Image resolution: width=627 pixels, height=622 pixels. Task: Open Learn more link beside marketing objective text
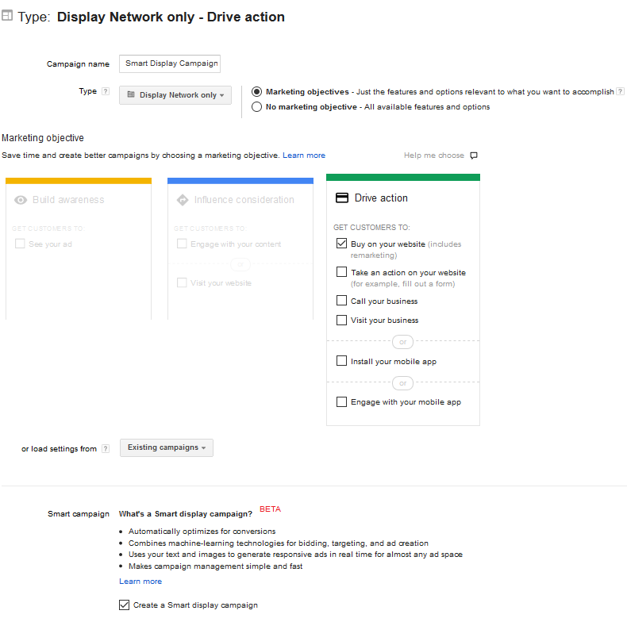[304, 155]
